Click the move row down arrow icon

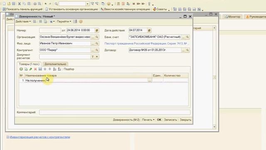(x=50, y=69)
